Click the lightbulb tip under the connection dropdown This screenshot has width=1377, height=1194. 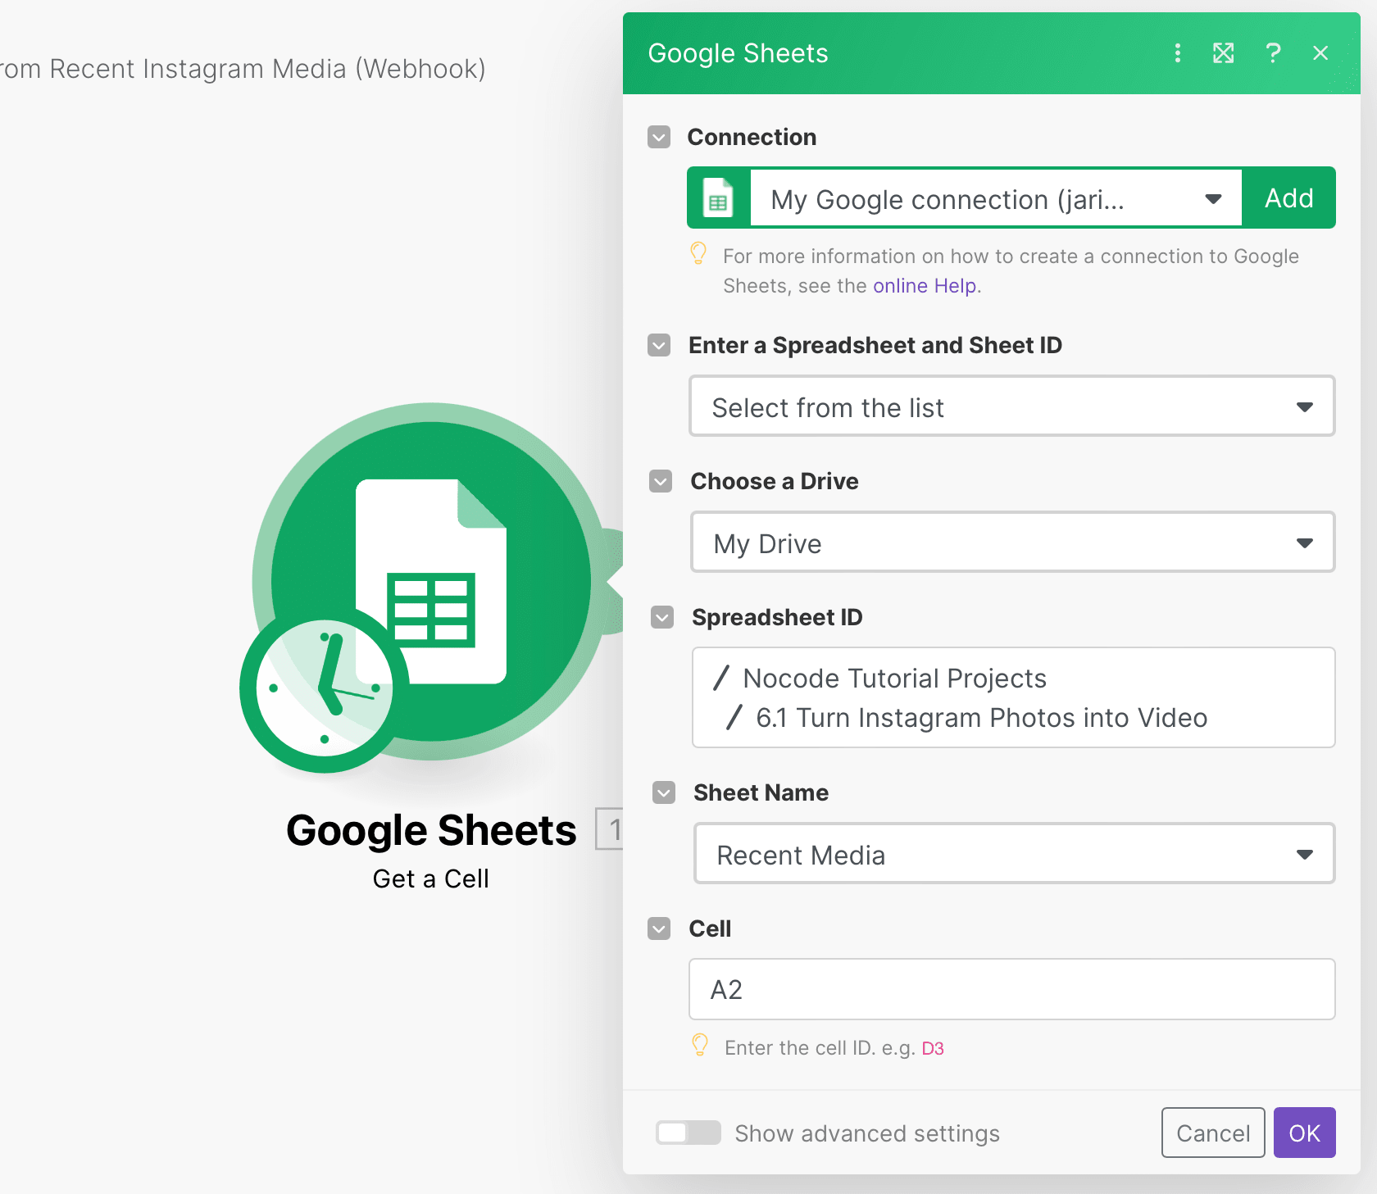(x=698, y=254)
